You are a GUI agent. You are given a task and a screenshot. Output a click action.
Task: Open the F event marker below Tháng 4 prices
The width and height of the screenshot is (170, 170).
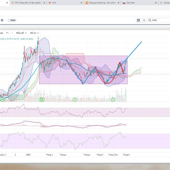coord(75,99)
